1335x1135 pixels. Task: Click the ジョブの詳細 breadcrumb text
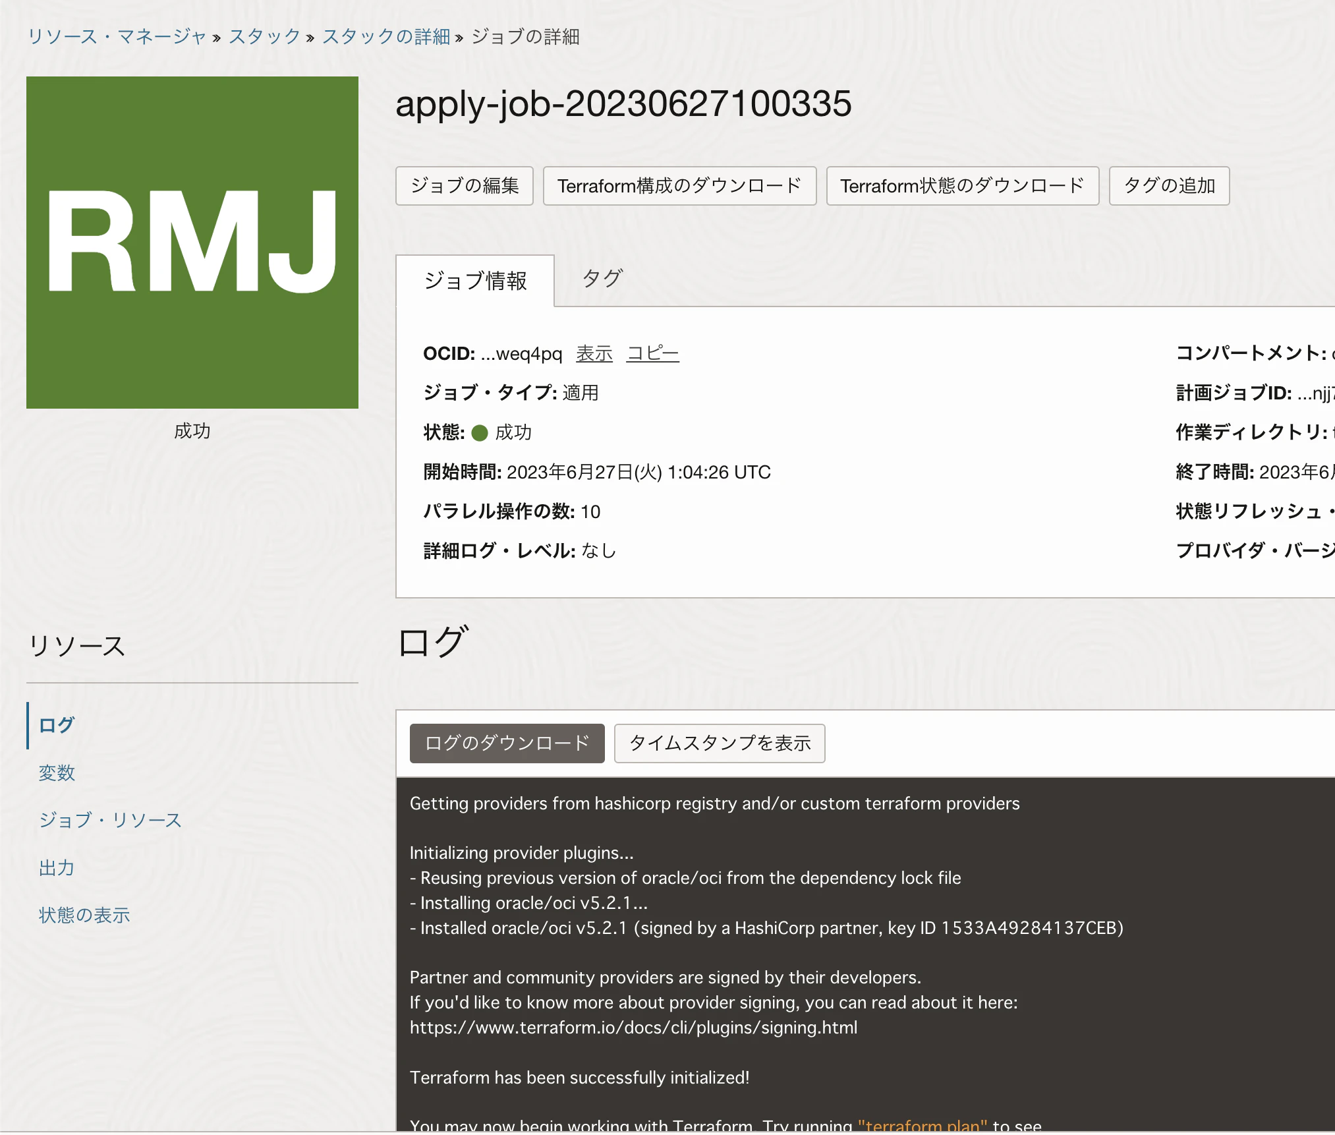click(x=525, y=37)
